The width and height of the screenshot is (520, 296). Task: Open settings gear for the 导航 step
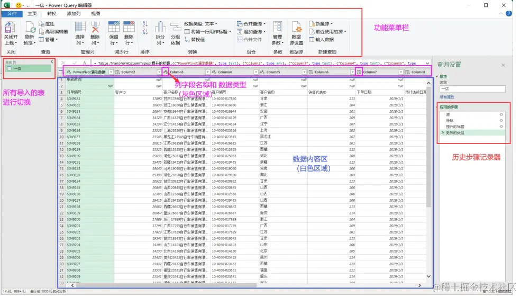coord(501,120)
